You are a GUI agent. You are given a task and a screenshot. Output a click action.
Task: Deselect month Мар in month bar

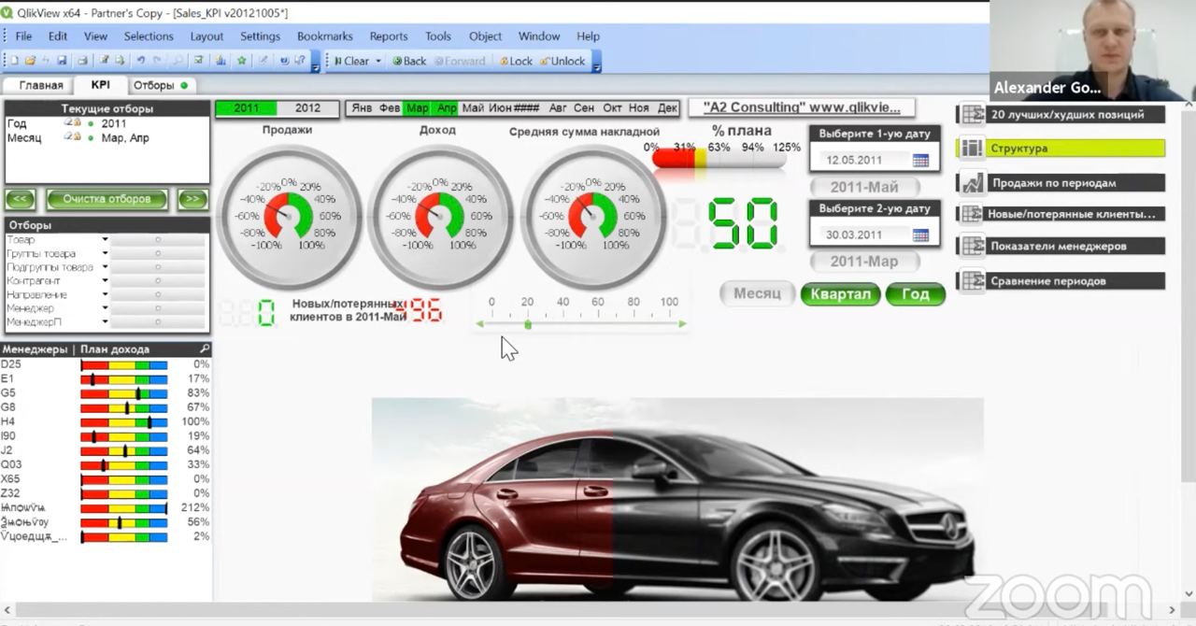[417, 108]
